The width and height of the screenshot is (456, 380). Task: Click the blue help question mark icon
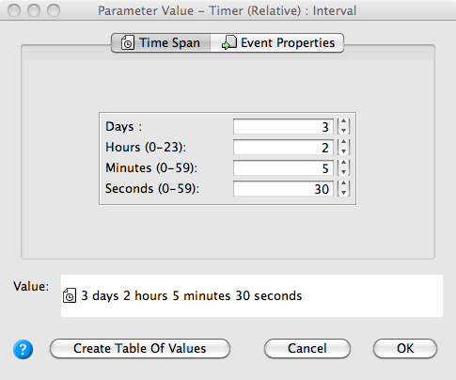pos(23,349)
